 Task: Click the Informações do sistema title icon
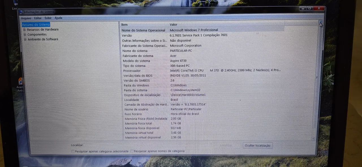[21, 12]
